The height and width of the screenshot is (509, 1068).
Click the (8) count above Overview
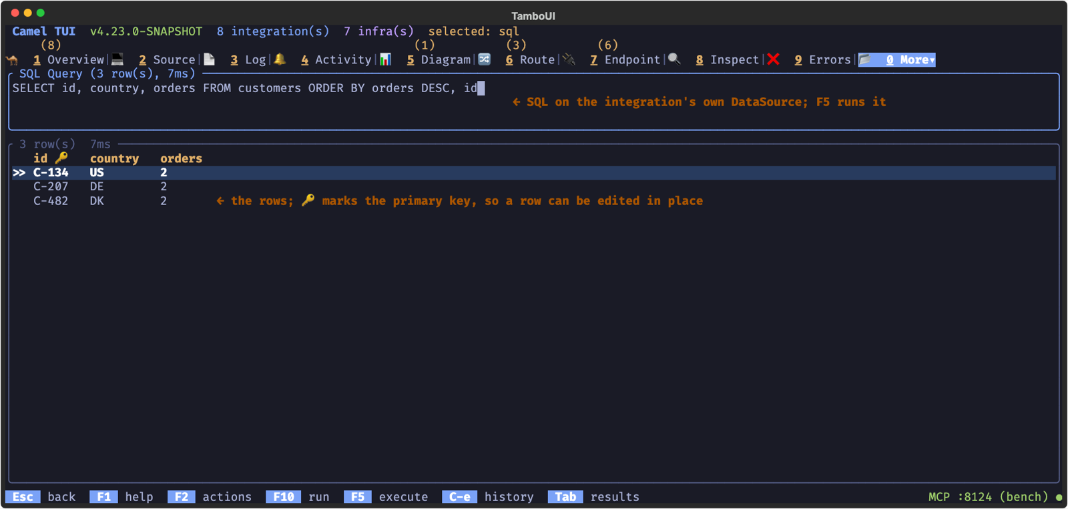[x=51, y=45]
